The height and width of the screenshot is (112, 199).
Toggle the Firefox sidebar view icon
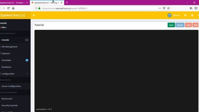point(196,8)
